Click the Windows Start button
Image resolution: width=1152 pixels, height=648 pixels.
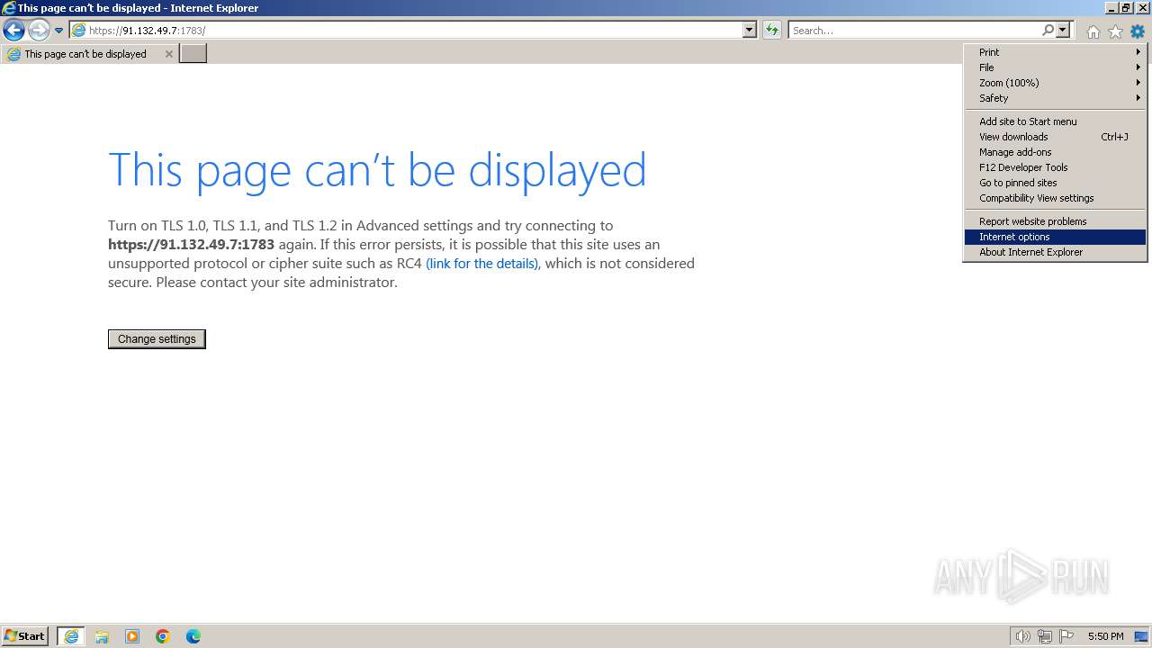point(25,636)
